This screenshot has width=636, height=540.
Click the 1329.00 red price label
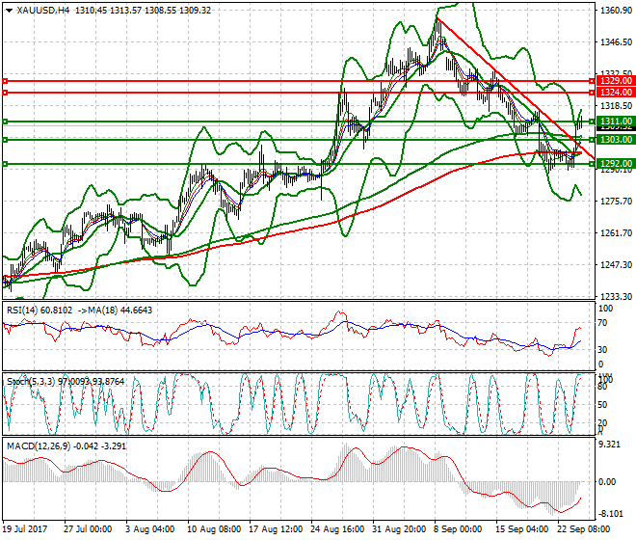coord(616,81)
